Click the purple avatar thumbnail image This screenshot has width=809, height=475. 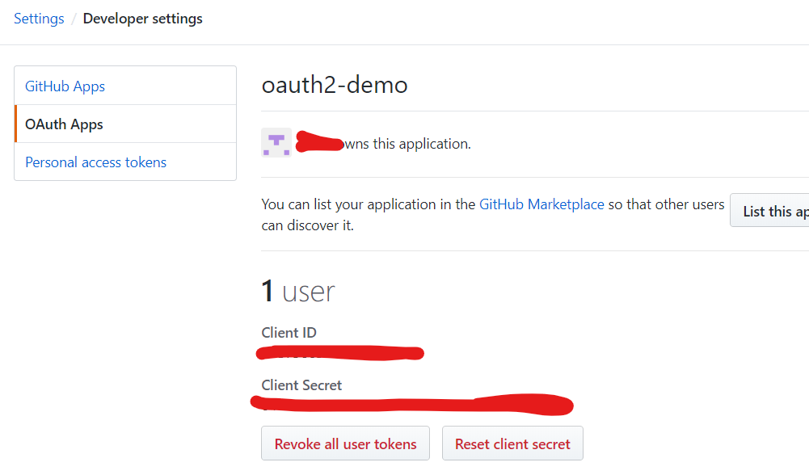point(276,142)
